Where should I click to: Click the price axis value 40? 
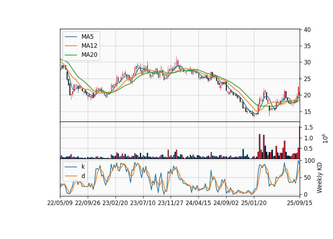pos(307,30)
